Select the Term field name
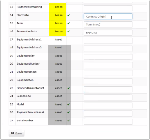The image size is (150, 140). (19, 23)
